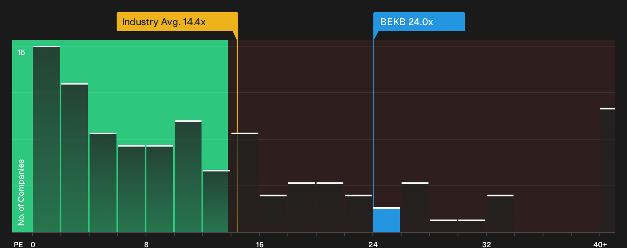The width and height of the screenshot is (627, 248).
Task: Click the x-axis label '24'
Action: pyautogui.click(x=373, y=245)
